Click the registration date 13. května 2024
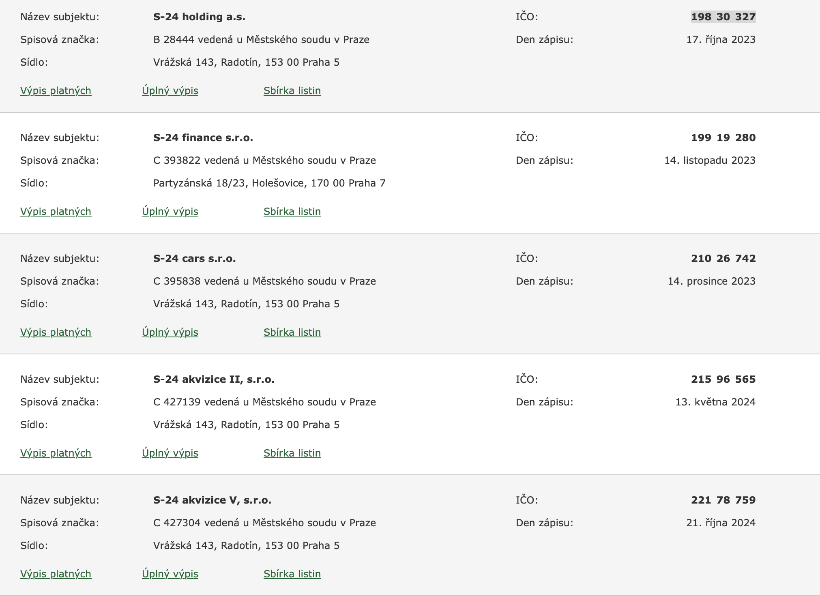 pyautogui.click(x=715, y=402)
